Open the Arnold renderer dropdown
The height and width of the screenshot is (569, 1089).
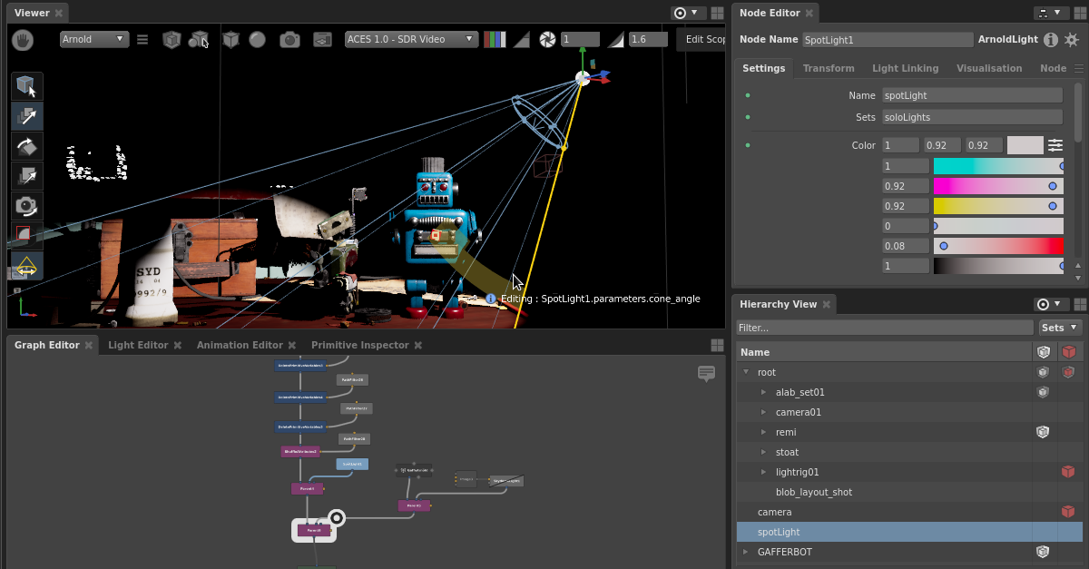click(94, 39)
